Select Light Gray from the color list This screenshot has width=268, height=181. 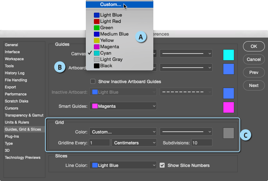click(x=120, y=60)
